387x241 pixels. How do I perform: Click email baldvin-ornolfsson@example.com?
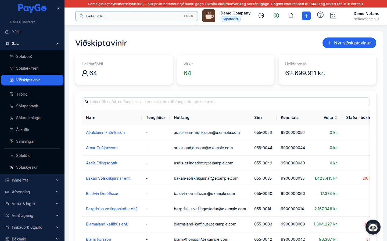pyautogui.click(x=204, y=194)
